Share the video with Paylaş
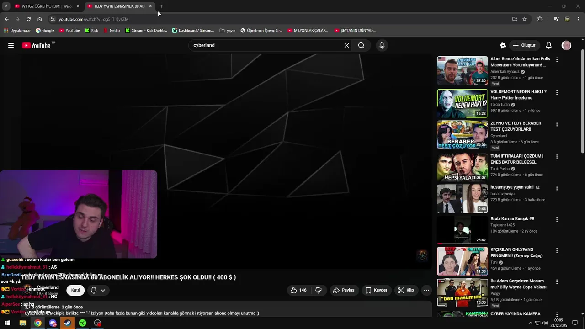The width and height of the screenshot is (585, 329). [x=344, y=290]
